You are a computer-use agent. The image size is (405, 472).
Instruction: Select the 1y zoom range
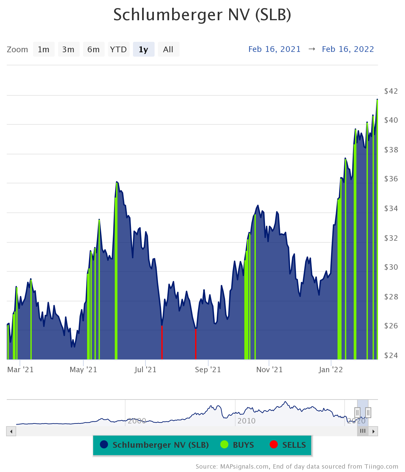tap(143, 50)
